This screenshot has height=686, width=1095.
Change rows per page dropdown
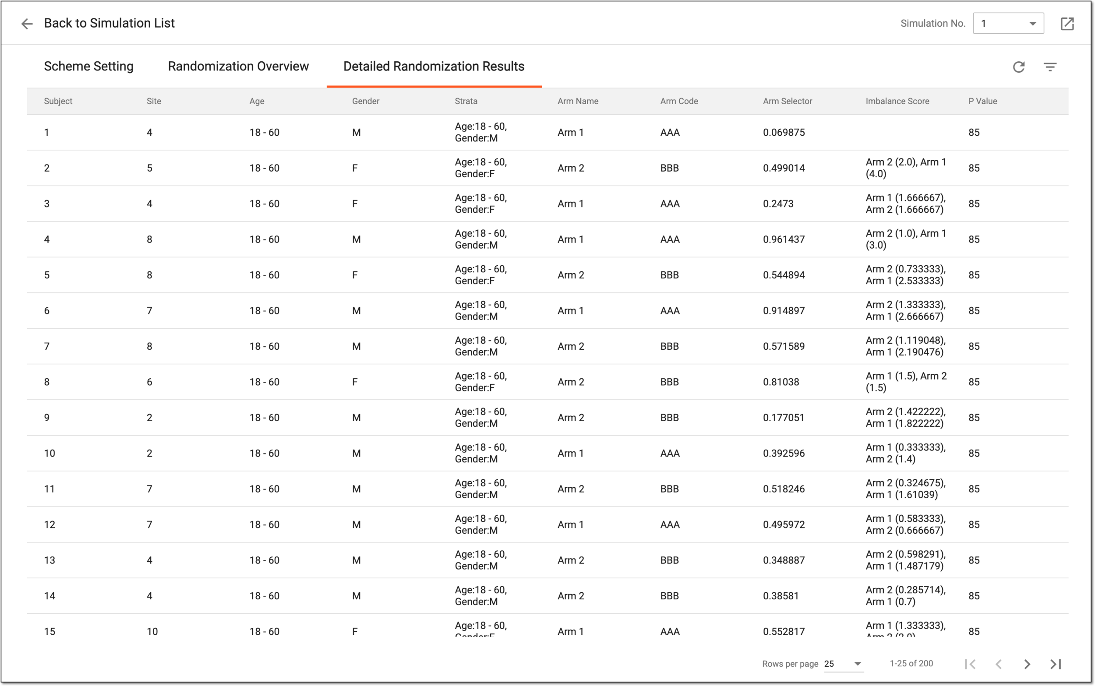pos(843,664)
